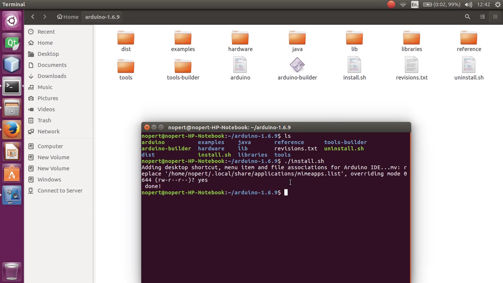Click the search icon in the file manager
Viewport: 503px width, 283px height.
(467, 17)
